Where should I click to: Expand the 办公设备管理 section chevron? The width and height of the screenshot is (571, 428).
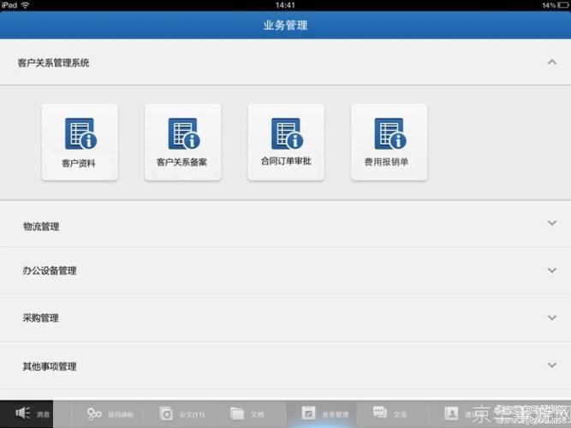(x=552, y=270)
